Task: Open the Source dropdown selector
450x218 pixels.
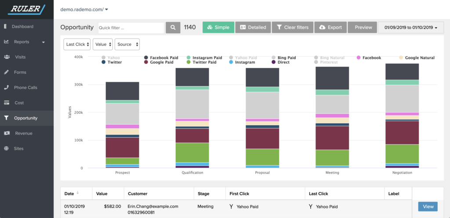Action: tap(127, 44)
